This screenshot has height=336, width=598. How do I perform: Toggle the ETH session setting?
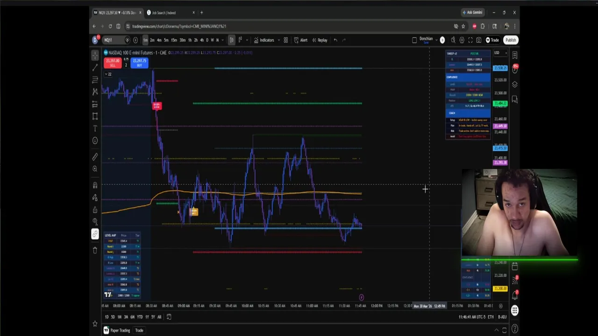pos(491,317)
